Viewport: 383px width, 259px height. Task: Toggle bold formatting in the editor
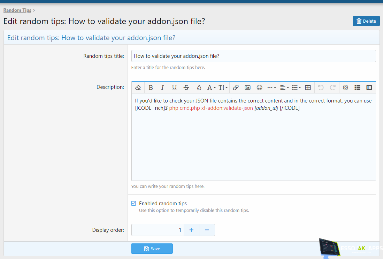tap(151, 87)
